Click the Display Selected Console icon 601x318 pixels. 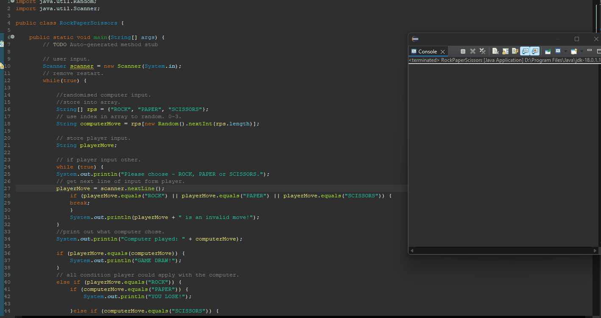(558, 51)
